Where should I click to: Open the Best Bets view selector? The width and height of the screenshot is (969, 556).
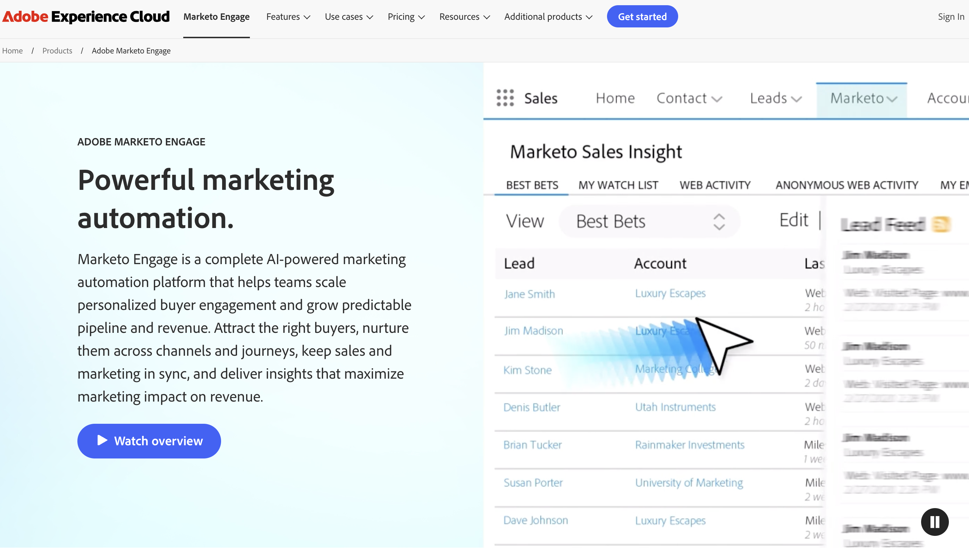click(x=649, y=221)
